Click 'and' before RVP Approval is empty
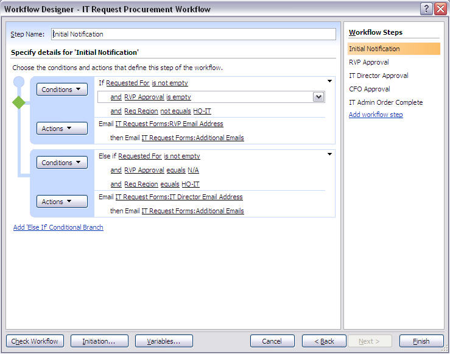 (x=116, y=97)
